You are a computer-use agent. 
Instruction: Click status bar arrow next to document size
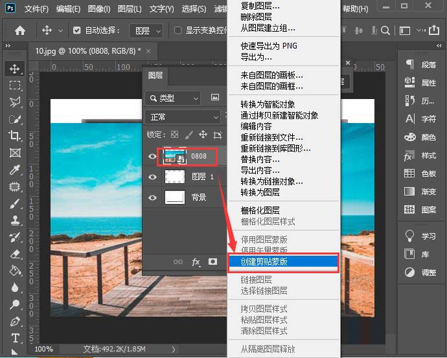(x=174, y=349)
